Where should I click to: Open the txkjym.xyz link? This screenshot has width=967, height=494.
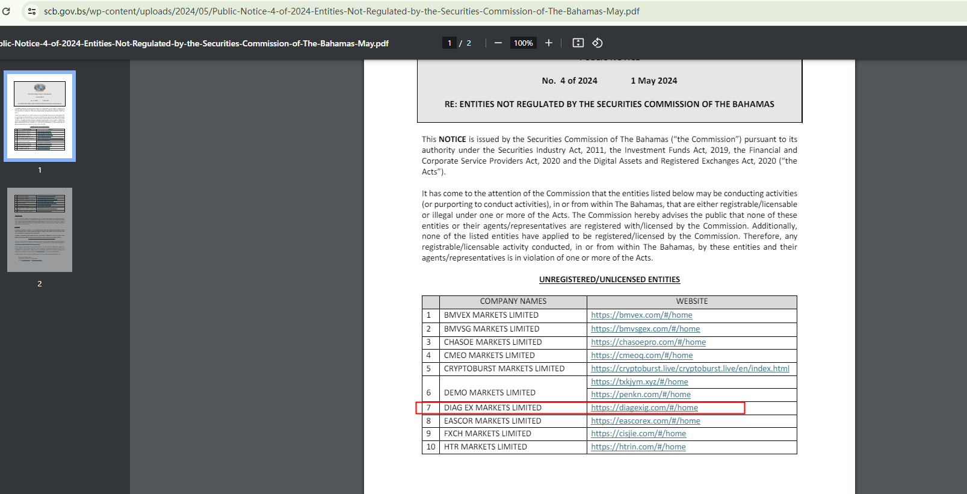click(x=639, y=382)
